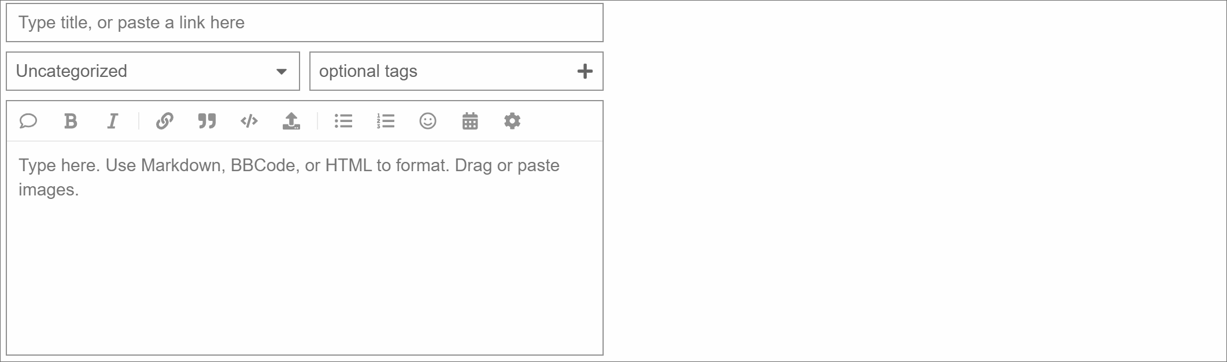Toggle bold formatting

[71, 121]
